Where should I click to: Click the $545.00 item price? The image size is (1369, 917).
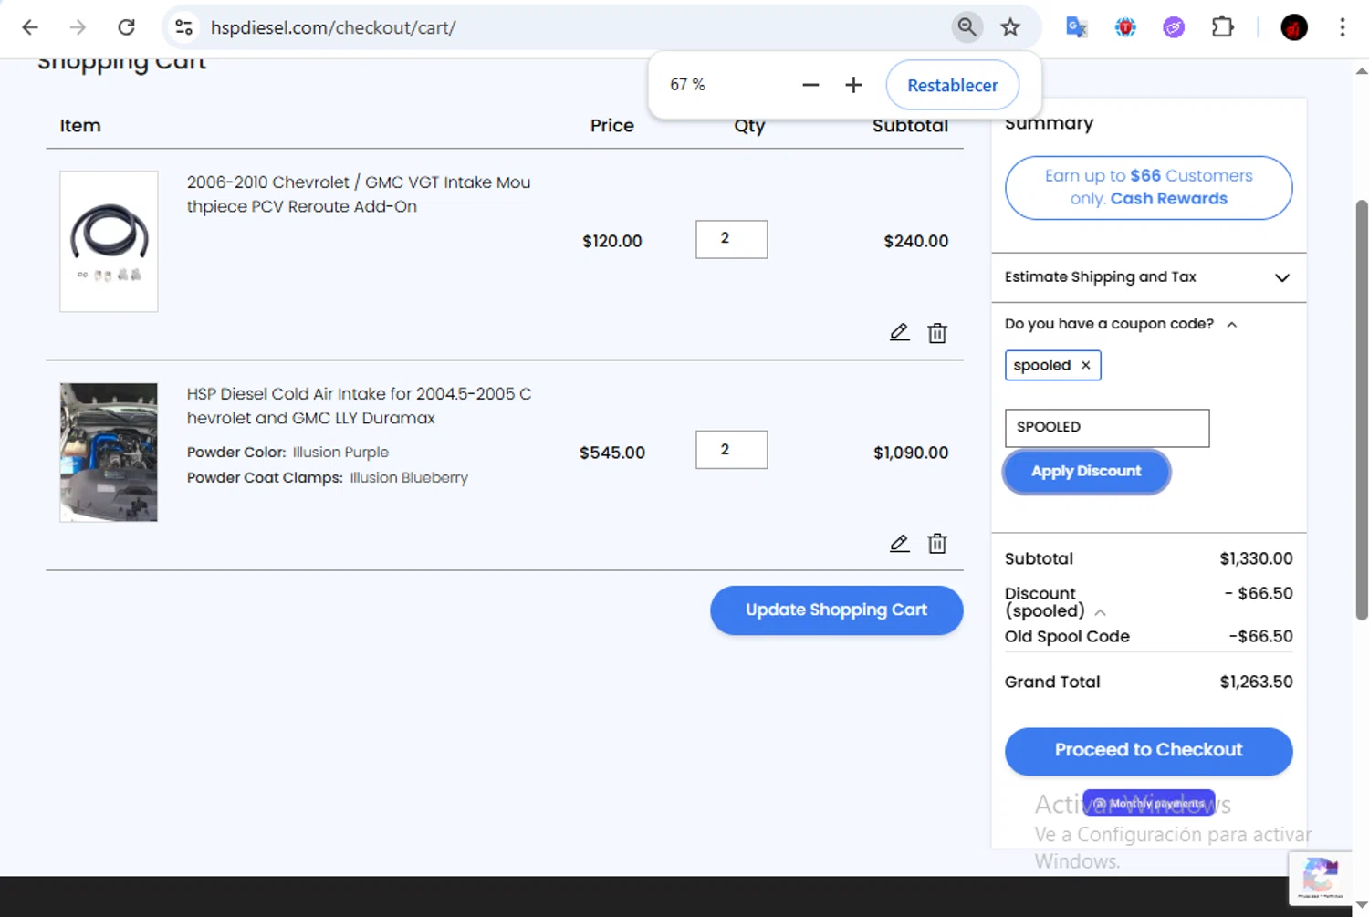[x=611, y=453]
